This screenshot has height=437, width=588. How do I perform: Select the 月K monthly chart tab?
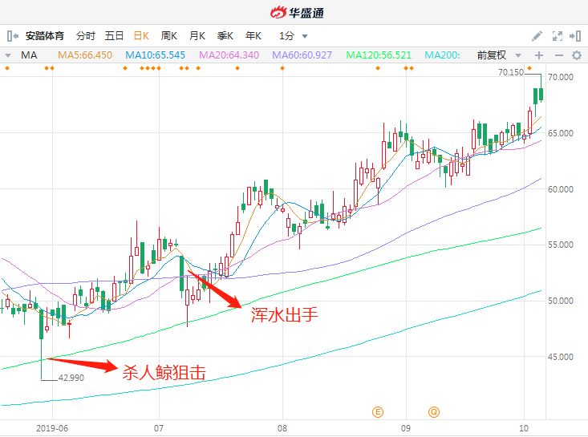tap(197, 36)
